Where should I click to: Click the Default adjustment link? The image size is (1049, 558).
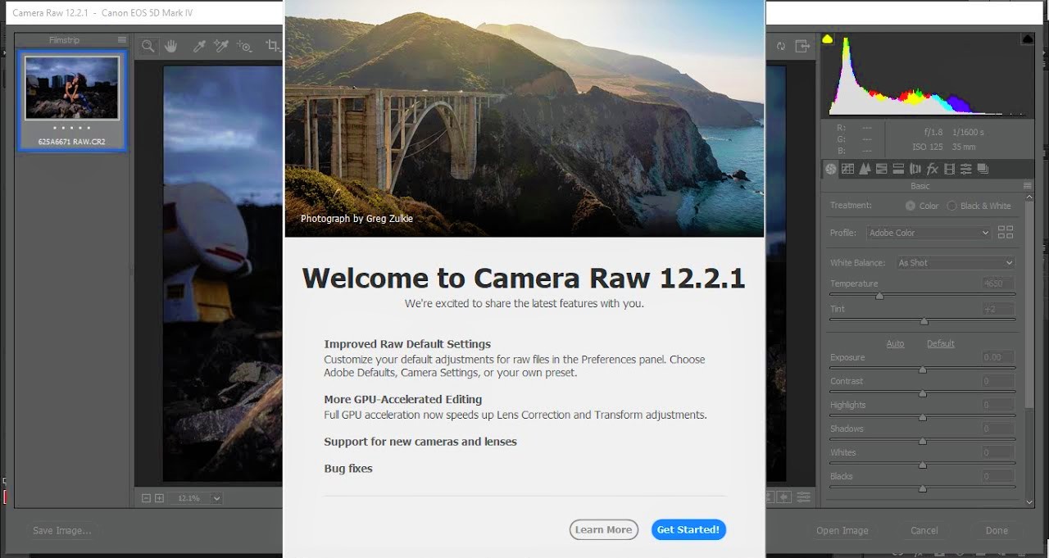(x=941, y=343)
